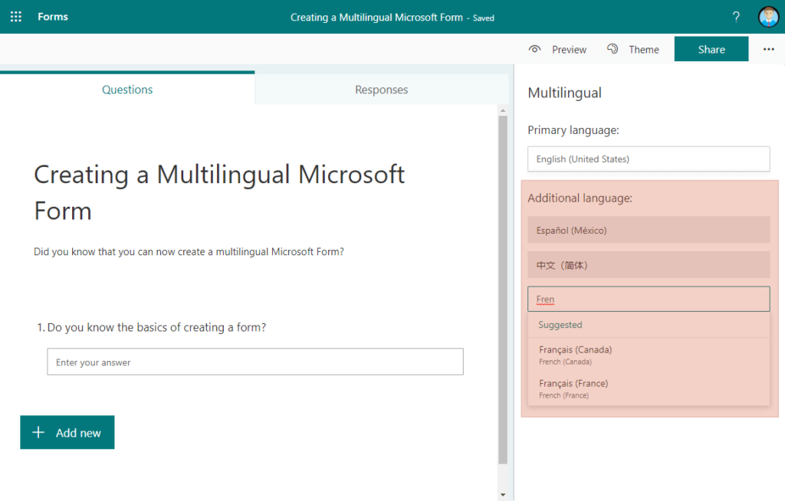Click the help question mark icon
The image size is (785, 501).
click(x=736, y=17)
